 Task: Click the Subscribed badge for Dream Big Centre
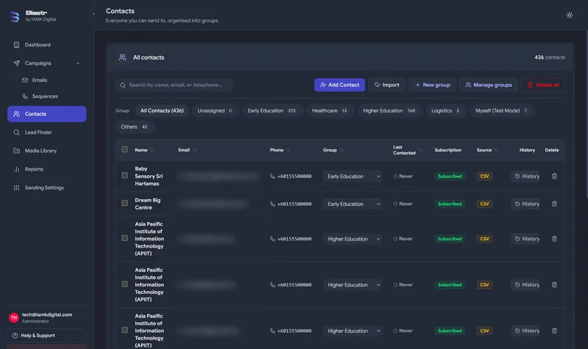450,204
